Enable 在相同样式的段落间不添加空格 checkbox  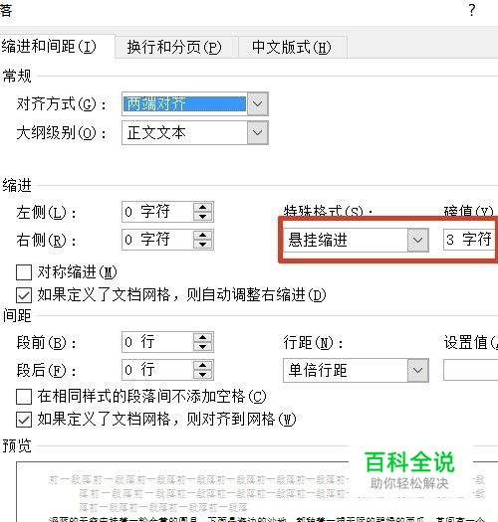click(24, 397)
